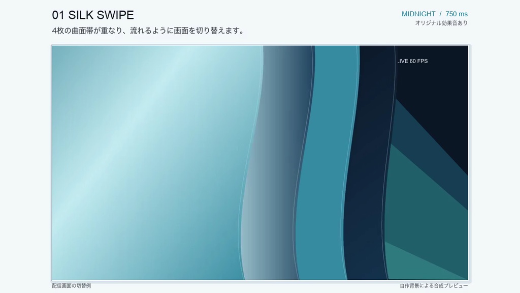Click the "IVE 60 FPS" overlay text in the preview
520x293 pixels.
click(x=412, y=61)
